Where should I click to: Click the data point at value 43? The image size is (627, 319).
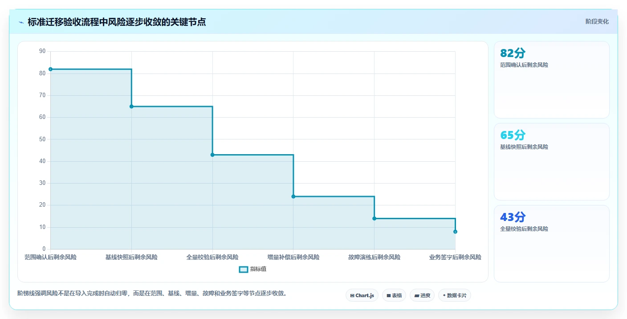coord(212,155)
